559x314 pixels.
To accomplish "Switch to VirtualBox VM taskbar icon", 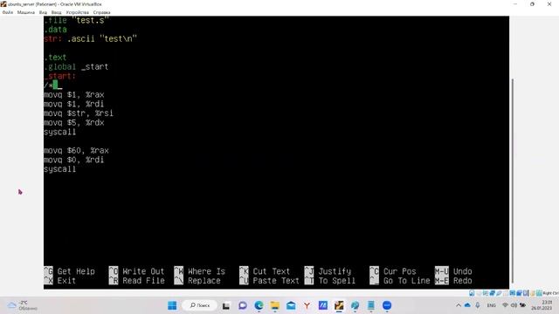I will [339, 305].
